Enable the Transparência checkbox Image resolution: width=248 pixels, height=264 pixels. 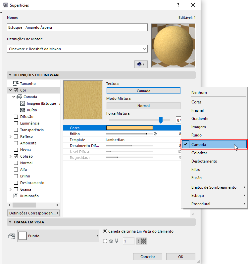[16, 130]
